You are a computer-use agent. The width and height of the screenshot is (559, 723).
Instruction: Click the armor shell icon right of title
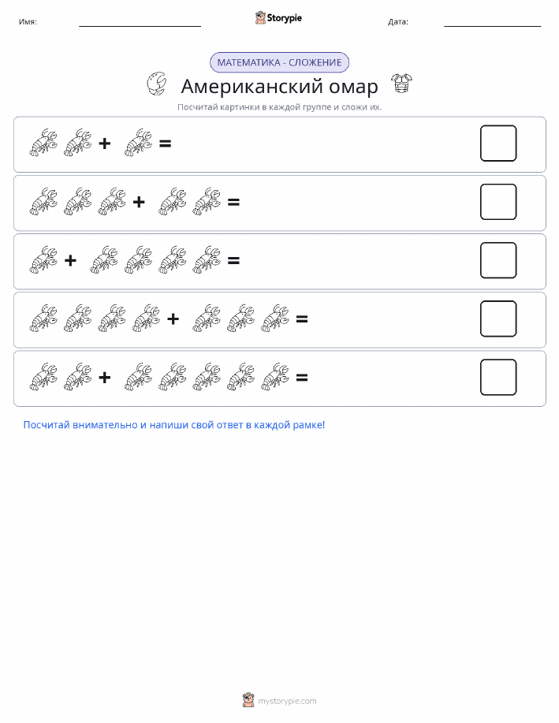point(401,84)
